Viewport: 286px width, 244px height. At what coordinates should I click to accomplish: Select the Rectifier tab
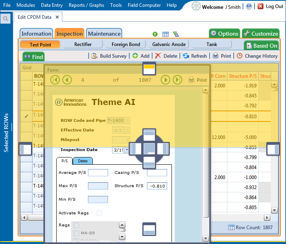point(83,44)
